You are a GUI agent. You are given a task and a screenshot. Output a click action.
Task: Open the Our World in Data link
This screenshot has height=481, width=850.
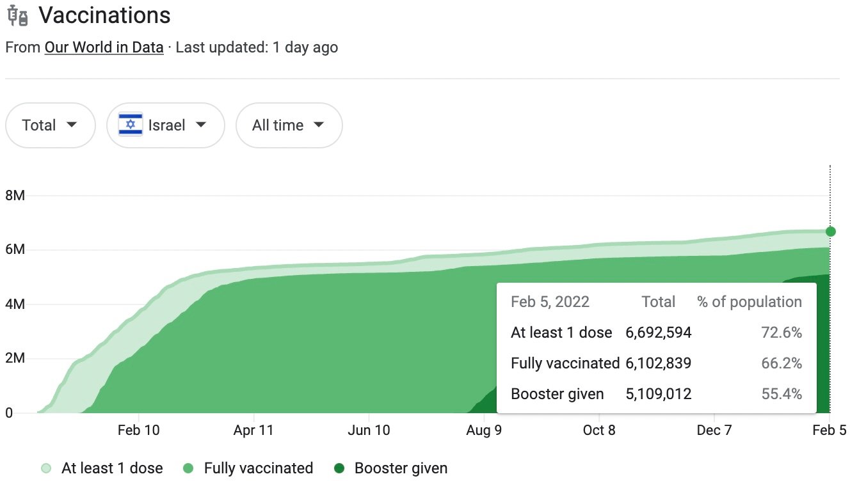[x=104, y=47]
